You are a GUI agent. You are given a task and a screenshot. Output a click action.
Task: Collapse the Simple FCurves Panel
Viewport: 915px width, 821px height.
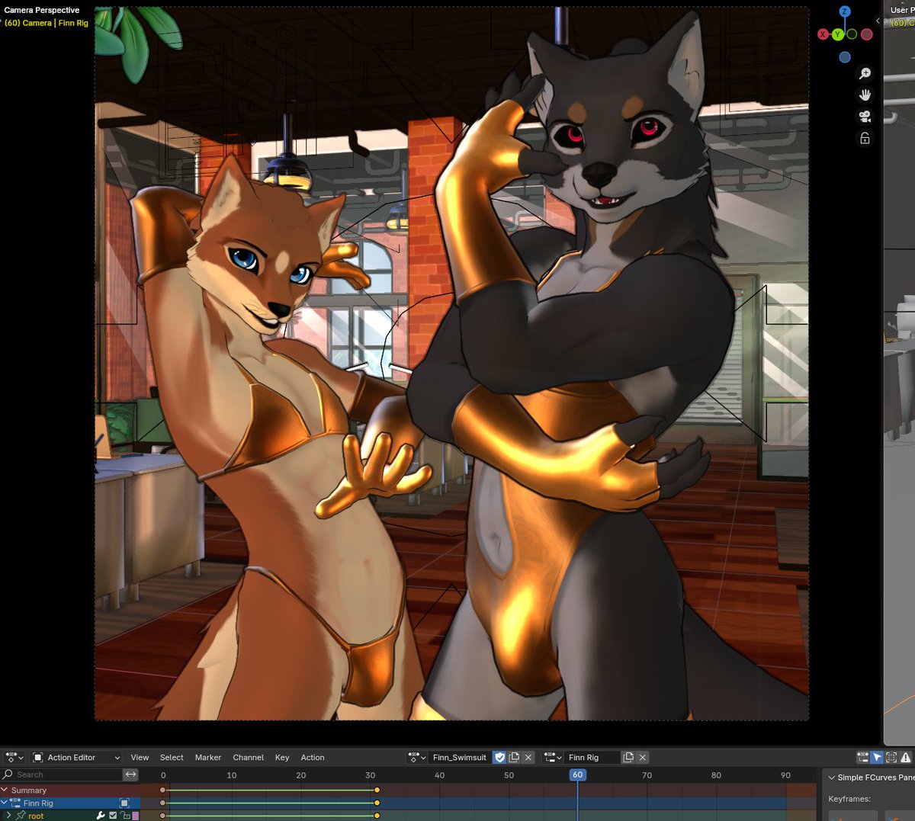point(831,778)
